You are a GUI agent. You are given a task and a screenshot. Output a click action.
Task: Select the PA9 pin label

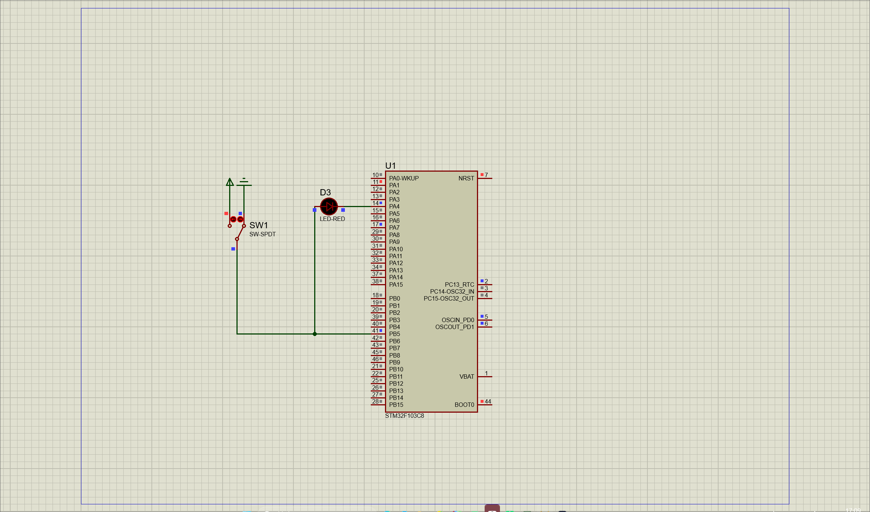pyautogui.click(x=394, y=242)
